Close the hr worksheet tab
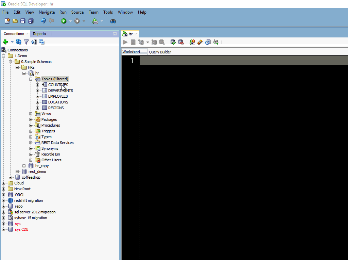The image size is (348, 260). click(x=136, y=34)
